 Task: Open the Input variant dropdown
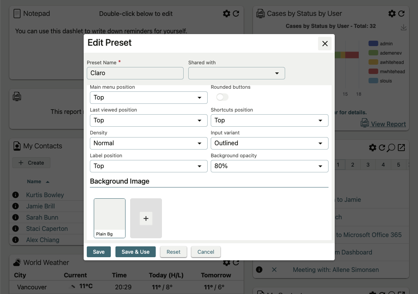(x=269, y=143)
